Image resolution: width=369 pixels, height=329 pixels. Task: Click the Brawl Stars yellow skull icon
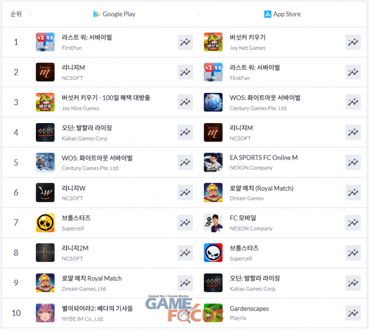(x=45, y=223)
